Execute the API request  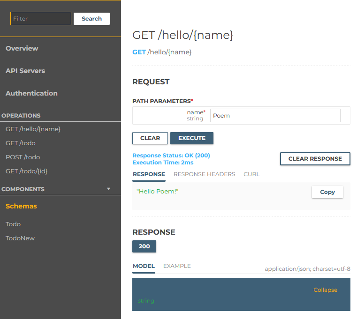pyautogui.click(x=192, y=138)
